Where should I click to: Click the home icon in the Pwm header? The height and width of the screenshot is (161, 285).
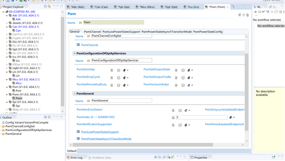pyautogui.click(x=248, y=15)
